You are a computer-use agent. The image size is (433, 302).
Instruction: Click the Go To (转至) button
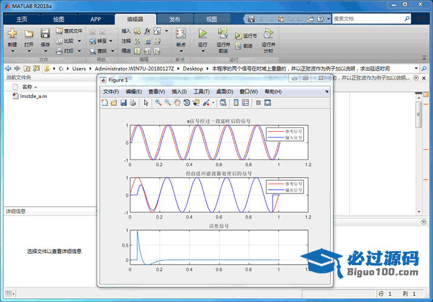tap(98, 41)
